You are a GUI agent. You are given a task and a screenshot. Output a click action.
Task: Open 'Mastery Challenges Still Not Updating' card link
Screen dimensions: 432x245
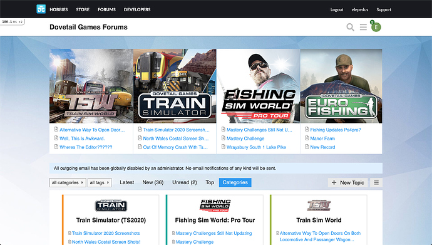(213, 233)
